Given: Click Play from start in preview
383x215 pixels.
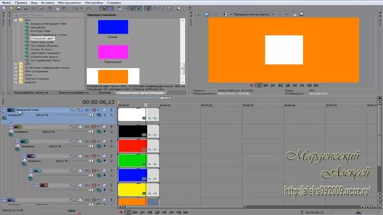Looking at the screenshot, I should 266,85.
